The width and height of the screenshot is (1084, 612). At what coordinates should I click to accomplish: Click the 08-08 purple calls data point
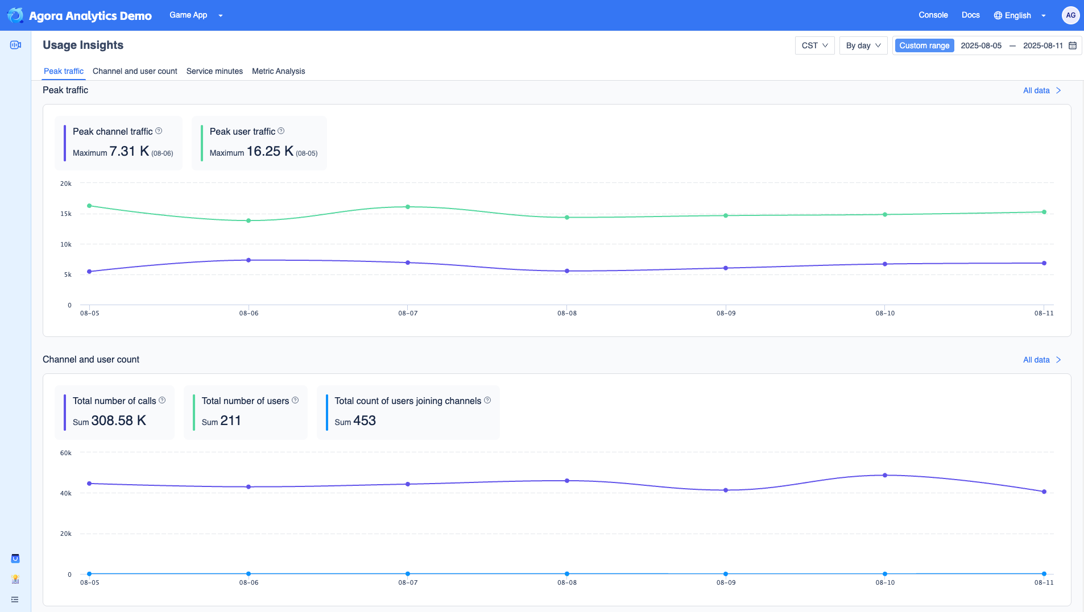point(567,481)
